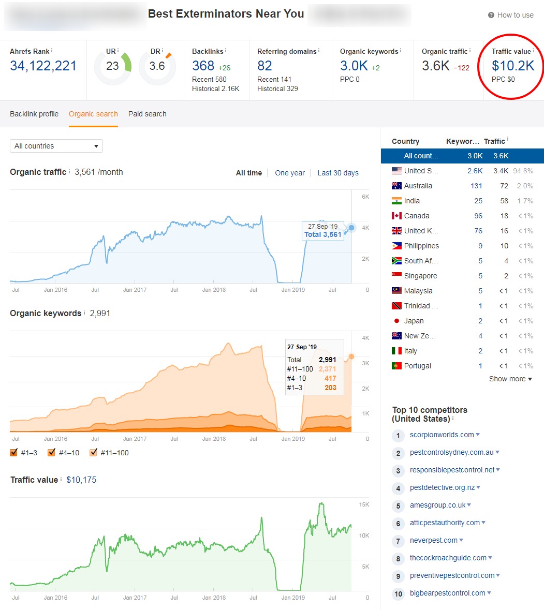Click the United States flag icon

(x=396, y=170)
